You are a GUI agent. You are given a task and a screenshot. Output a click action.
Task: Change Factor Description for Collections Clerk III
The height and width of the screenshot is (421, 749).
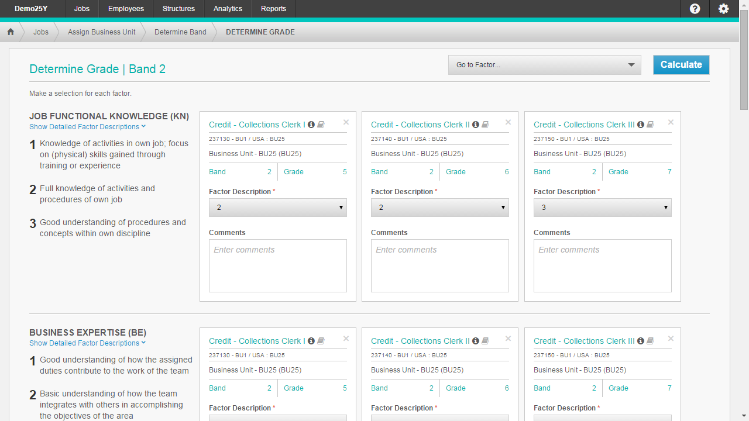[602, 208]
